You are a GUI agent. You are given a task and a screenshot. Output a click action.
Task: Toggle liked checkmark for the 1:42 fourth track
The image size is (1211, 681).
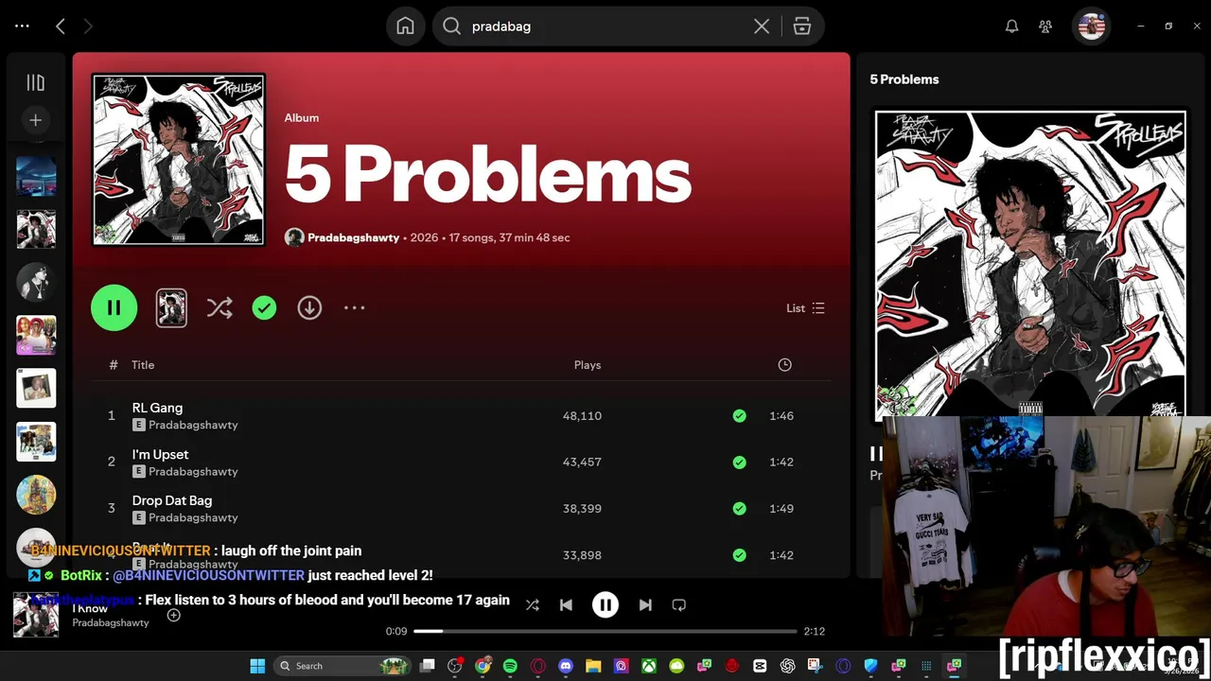(739, 554)
